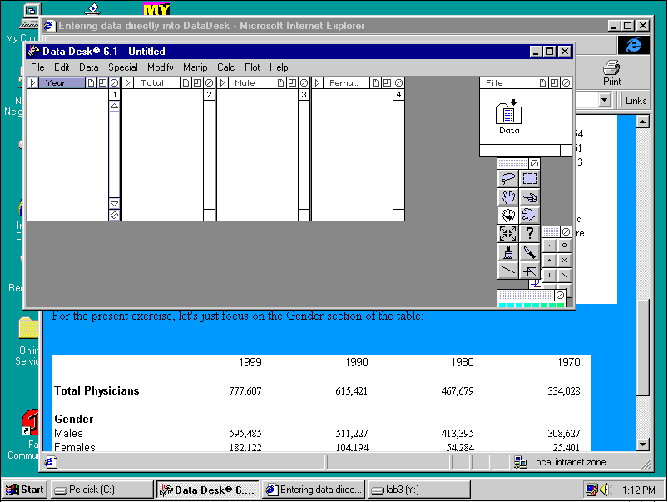Click the Windows Start button
Screen dimensions: 668x502
point(23,490)
